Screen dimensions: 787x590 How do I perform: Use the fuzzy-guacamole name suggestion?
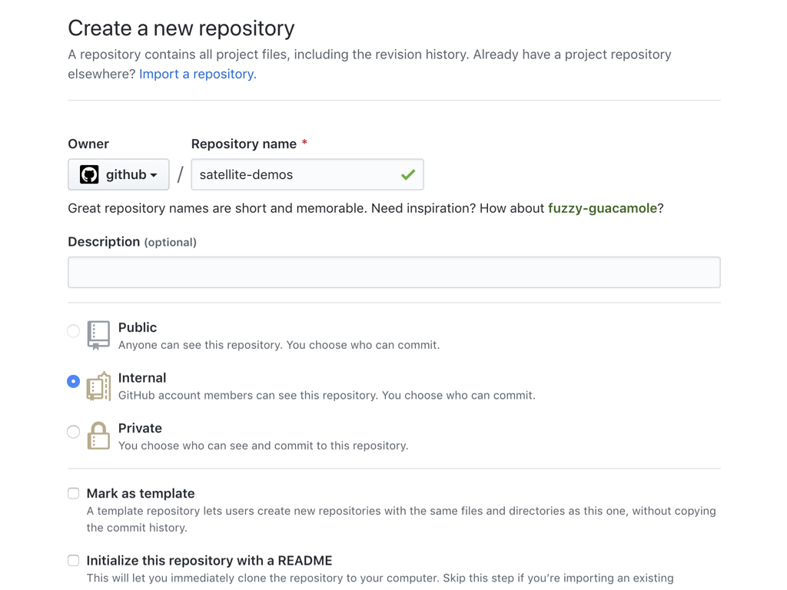(602, 208)
